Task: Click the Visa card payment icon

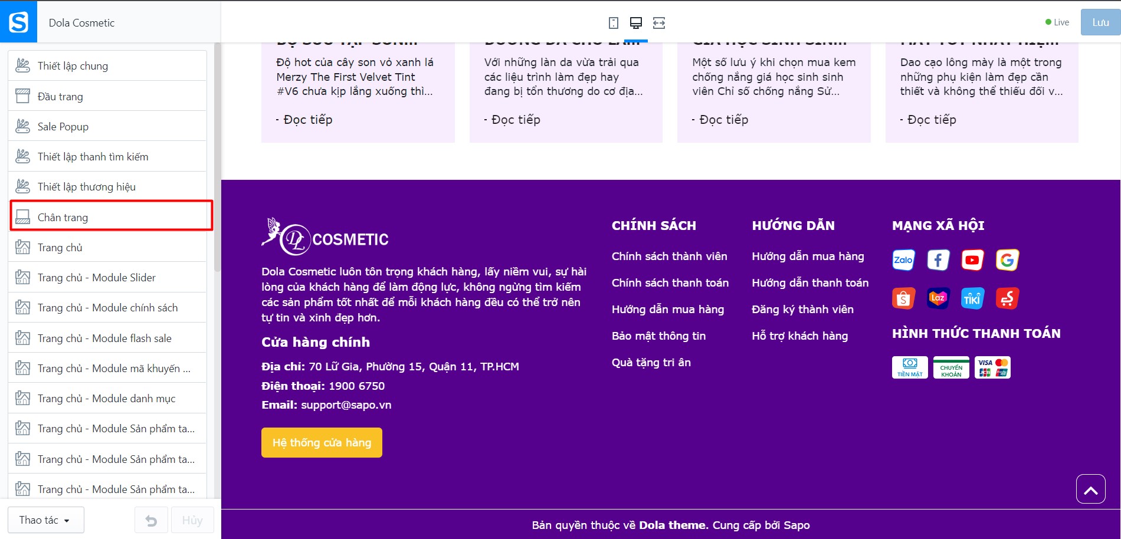Action: (x=992, y=367)
